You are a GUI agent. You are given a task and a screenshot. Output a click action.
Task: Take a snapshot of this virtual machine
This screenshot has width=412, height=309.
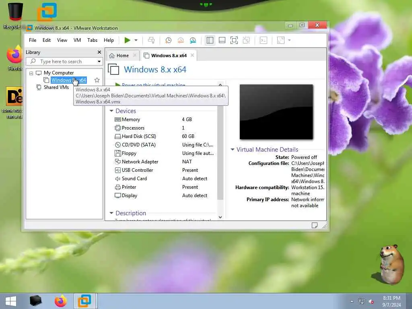[168, 40]
